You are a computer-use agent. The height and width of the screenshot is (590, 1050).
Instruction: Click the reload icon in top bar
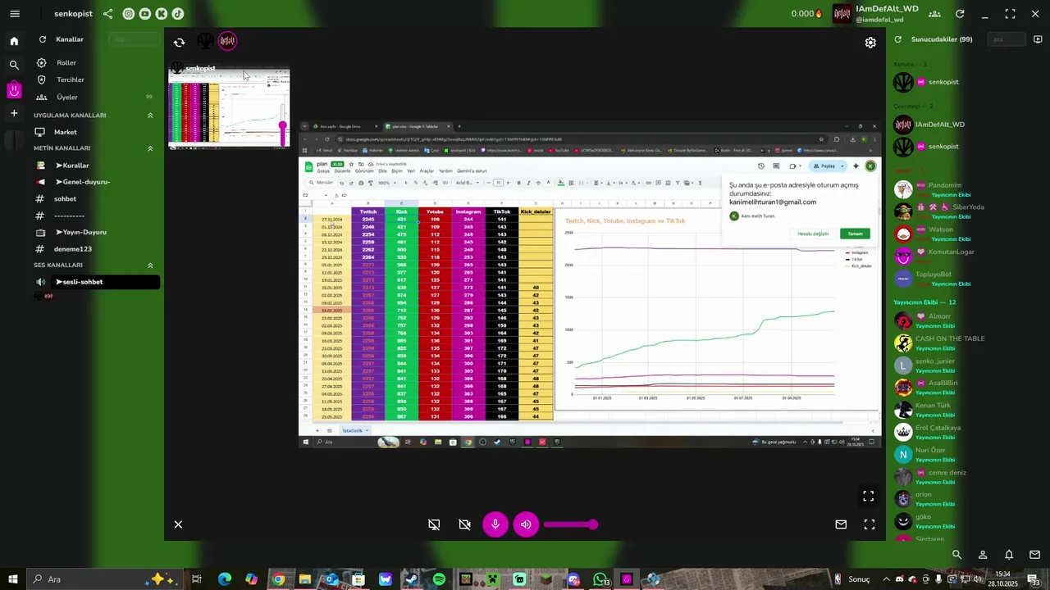[961, 14]
